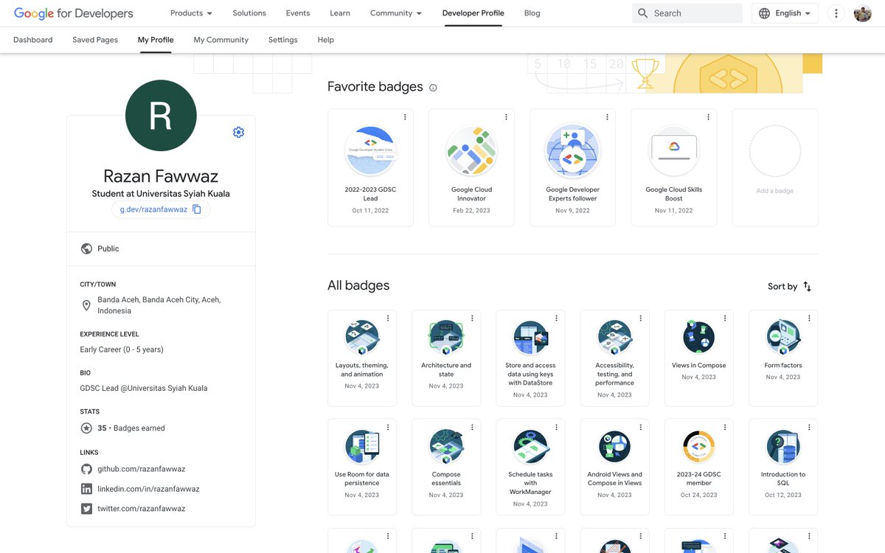
Task: Open the Sort by dropdown
Action: coord(789,287)
